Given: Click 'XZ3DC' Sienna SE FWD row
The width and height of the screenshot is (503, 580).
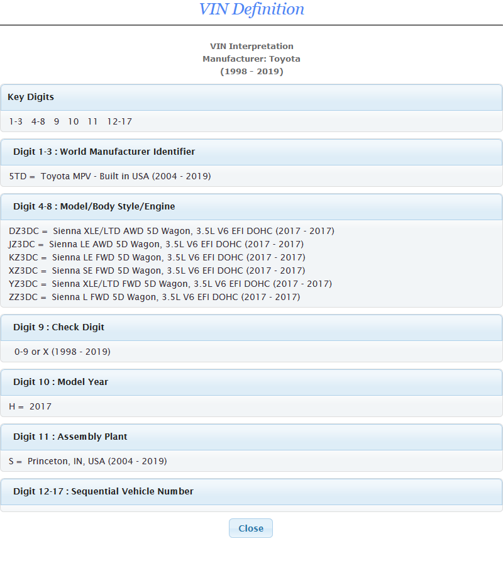Looking at the screenshot, I should (157, 270).
